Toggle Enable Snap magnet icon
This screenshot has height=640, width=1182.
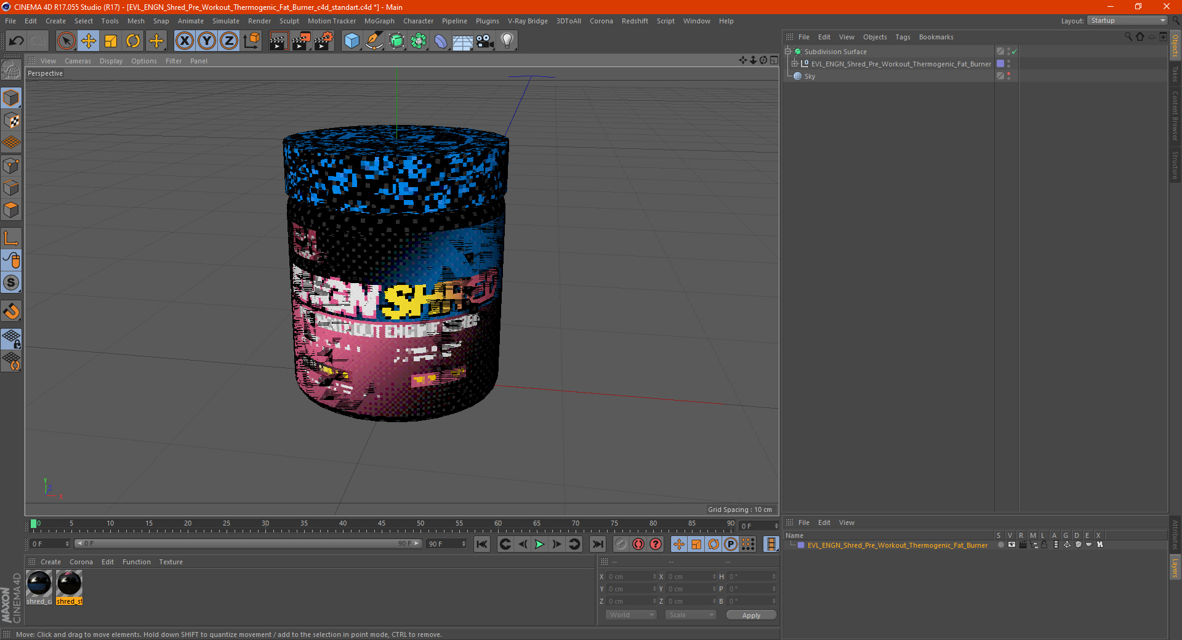tap(11, 311)
